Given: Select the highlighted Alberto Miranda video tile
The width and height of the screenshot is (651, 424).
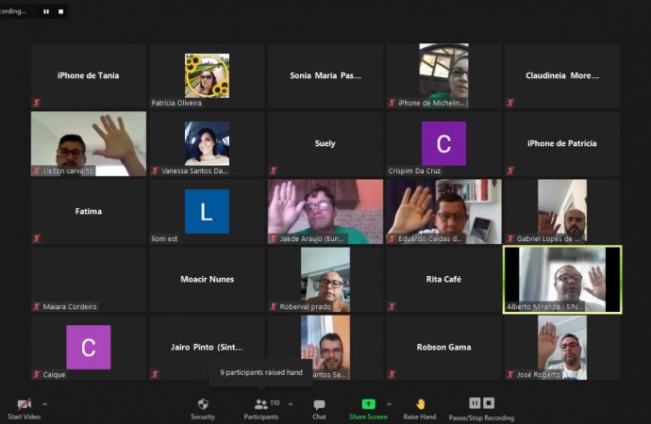Looking at the screenshot, I should pyautogui.click(x=562, y=279).
